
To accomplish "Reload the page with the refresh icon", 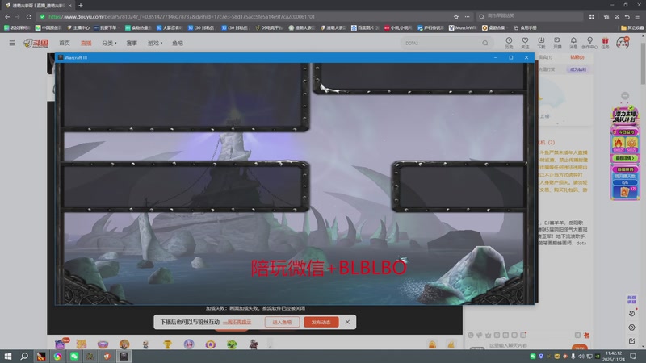I will [29, 17].
